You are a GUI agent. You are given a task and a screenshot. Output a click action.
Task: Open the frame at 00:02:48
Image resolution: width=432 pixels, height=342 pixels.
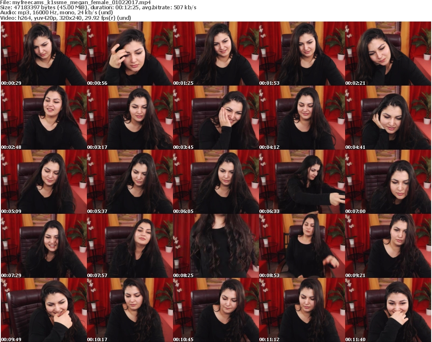(44, 118)
